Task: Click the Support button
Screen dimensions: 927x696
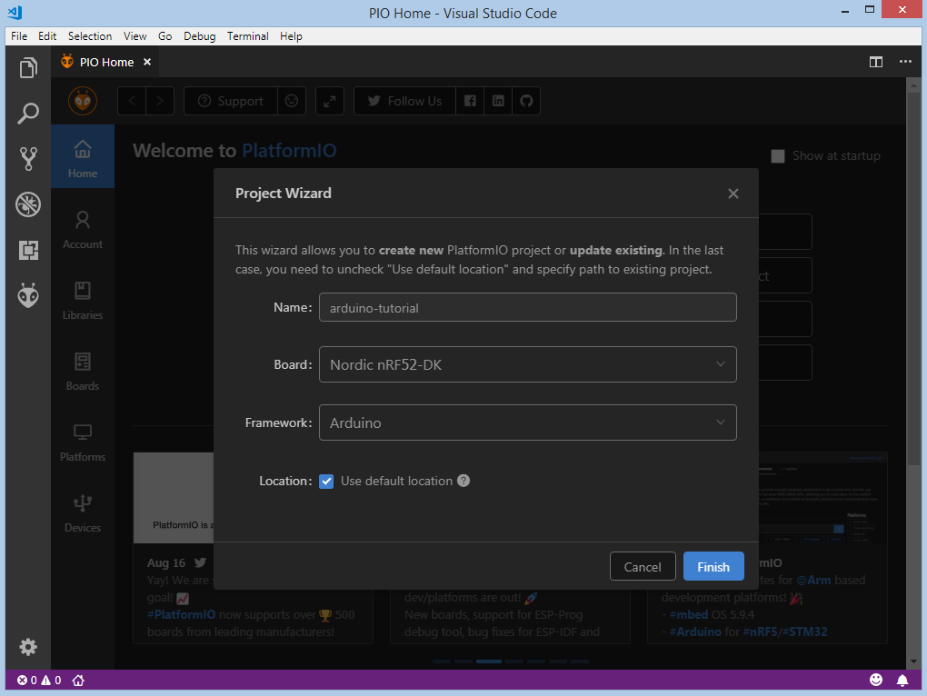Action: (x=231, y=101)
